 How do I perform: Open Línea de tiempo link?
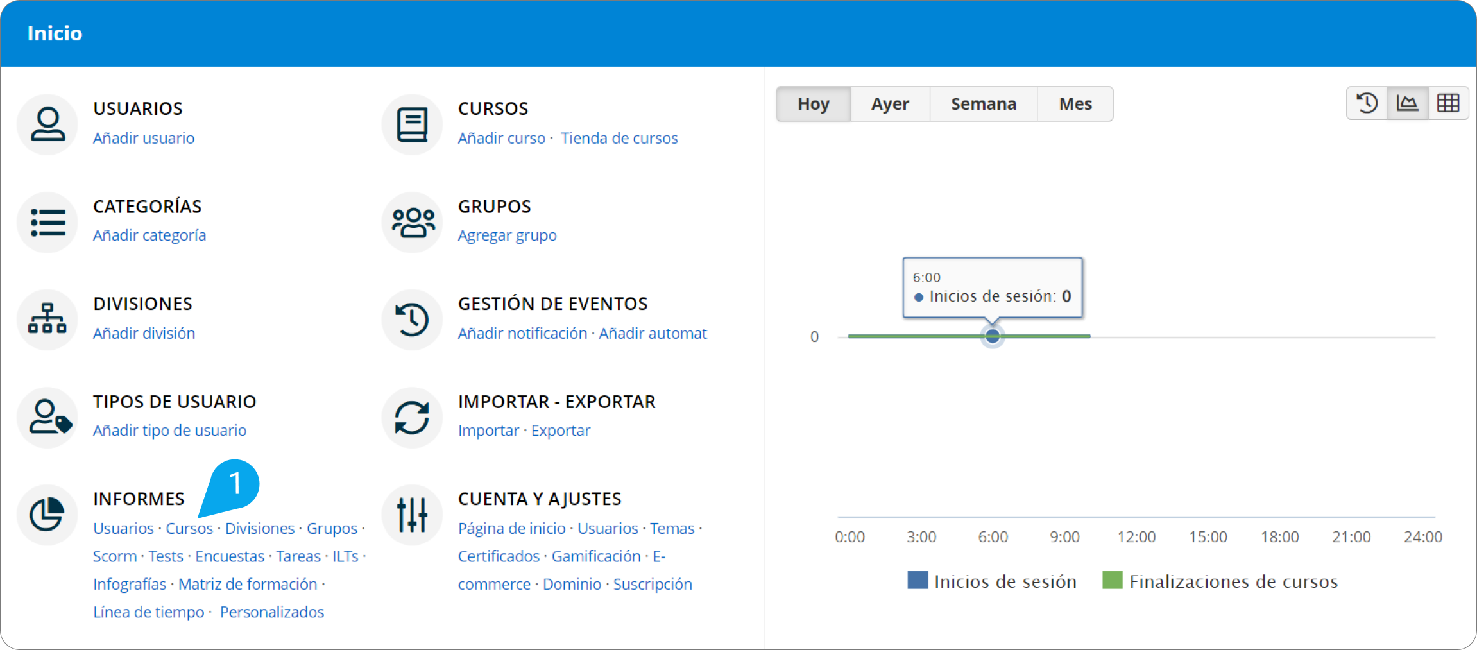(x=148, y=612)
